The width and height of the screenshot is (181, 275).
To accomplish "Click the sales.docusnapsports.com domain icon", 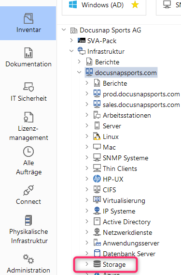I will click(97, 104).
